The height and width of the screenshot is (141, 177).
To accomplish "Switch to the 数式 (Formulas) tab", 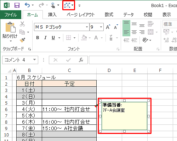I will [109, 15].
